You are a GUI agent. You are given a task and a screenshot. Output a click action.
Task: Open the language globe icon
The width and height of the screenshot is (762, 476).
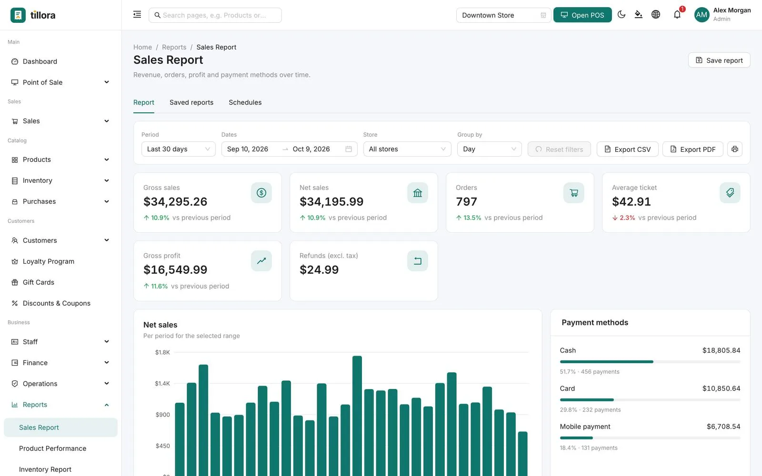656,15
